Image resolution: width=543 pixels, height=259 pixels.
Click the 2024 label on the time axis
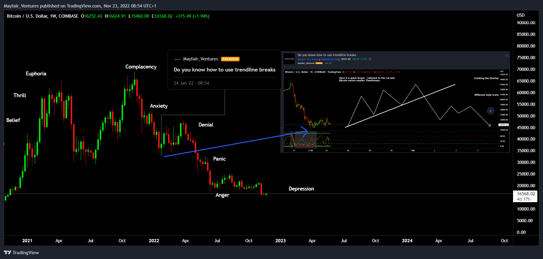(407, 241)
